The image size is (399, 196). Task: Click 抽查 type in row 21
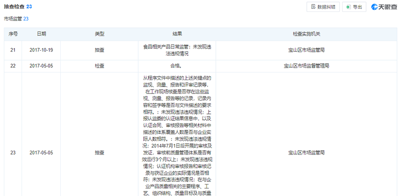99,50
